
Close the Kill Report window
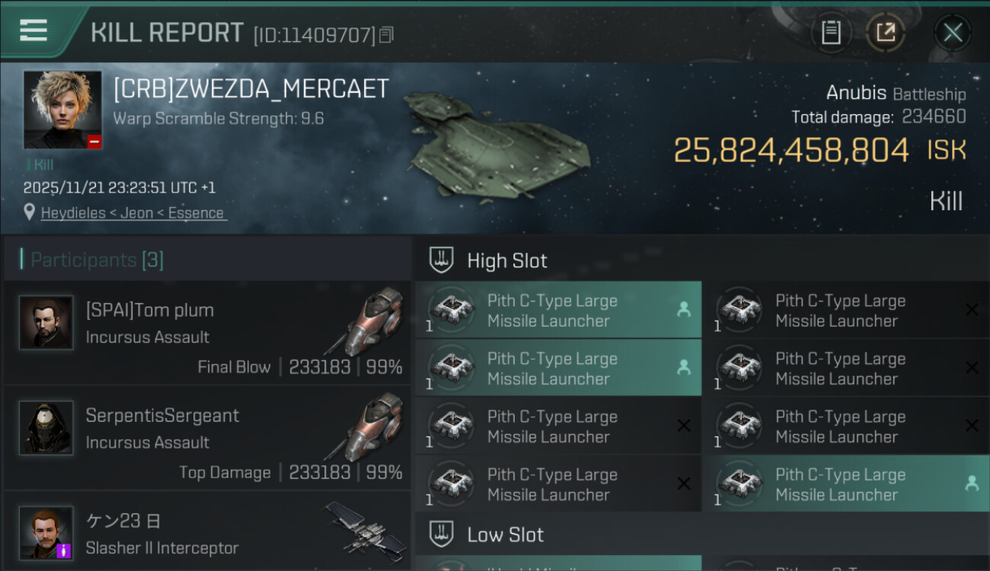(x=953, y=33)
